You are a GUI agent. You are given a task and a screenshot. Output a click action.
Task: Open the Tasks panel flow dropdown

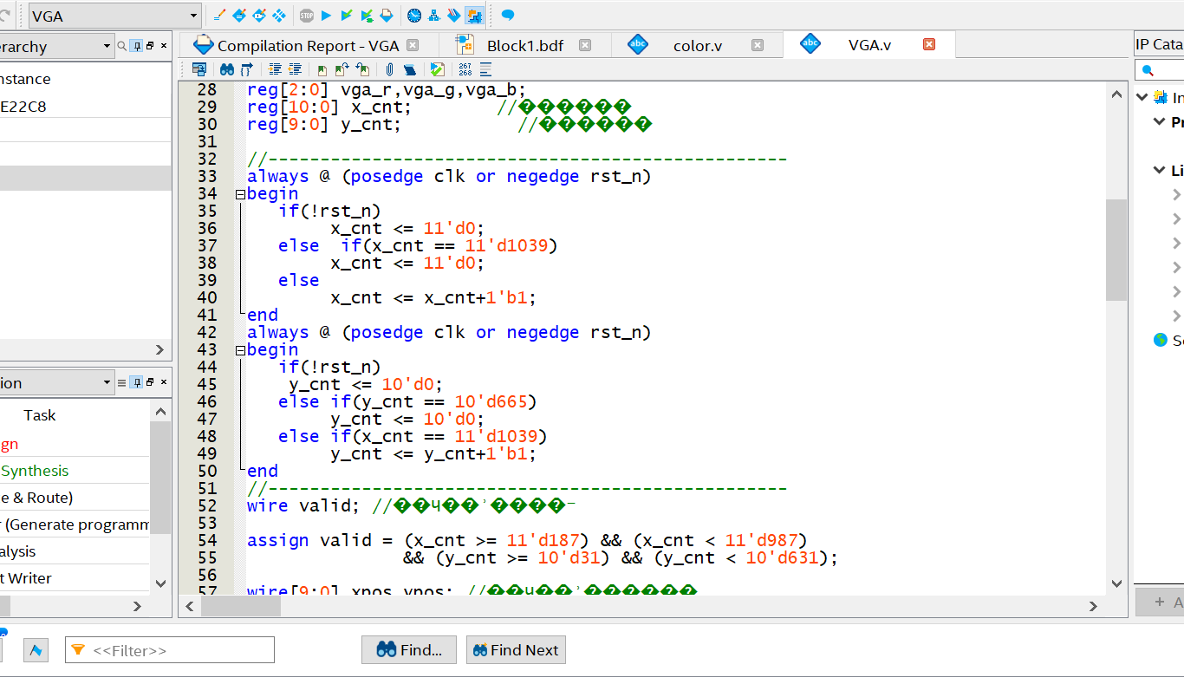pos(107,382)
